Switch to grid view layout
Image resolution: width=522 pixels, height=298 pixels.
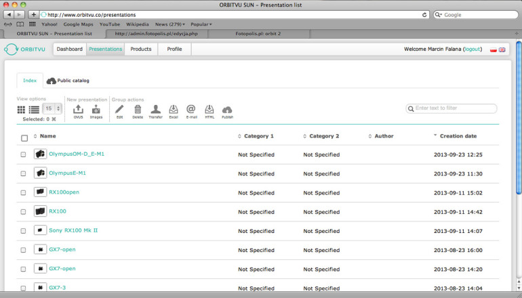tap(21, 110)
